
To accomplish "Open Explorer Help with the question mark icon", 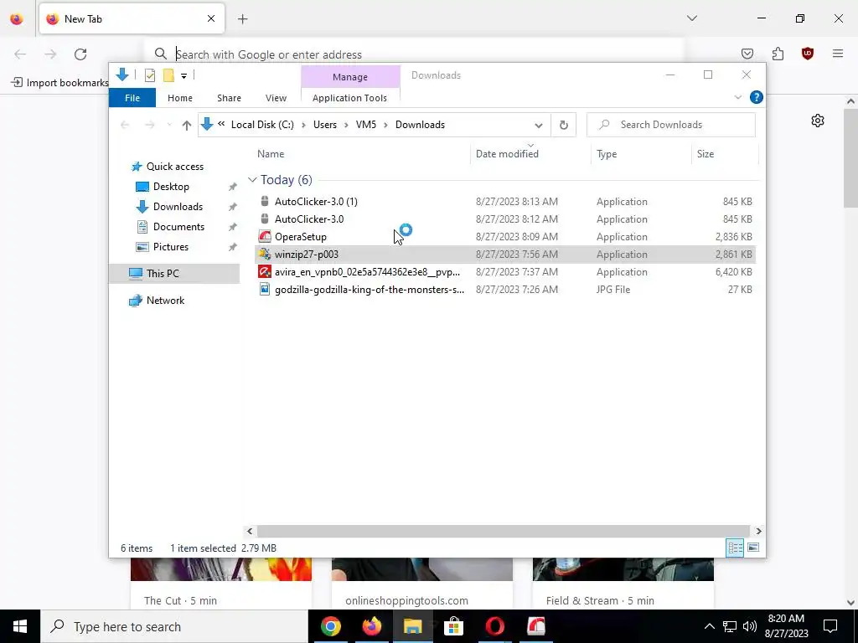I will 757,97.
